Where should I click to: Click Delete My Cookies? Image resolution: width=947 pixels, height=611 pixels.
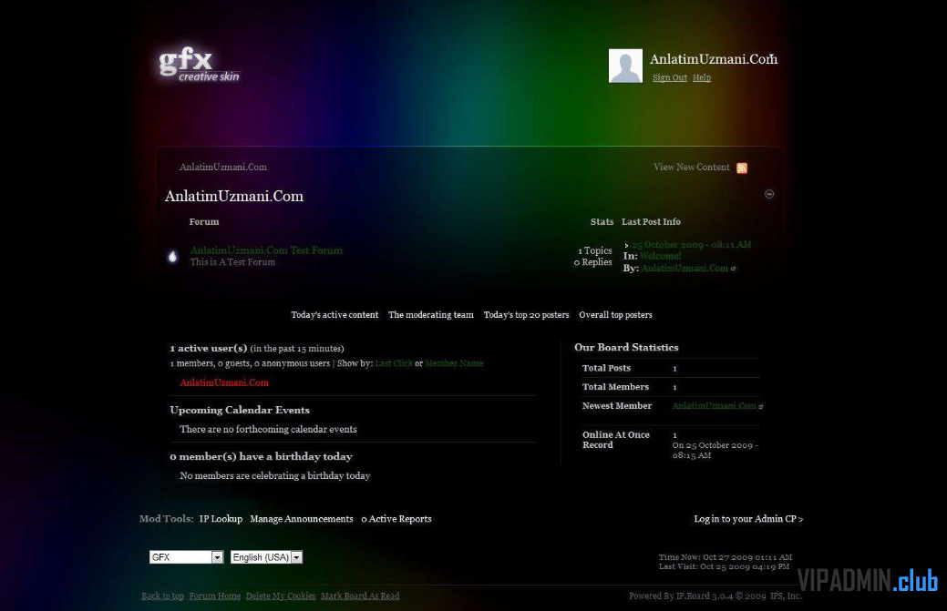click(x=281, y=596)
